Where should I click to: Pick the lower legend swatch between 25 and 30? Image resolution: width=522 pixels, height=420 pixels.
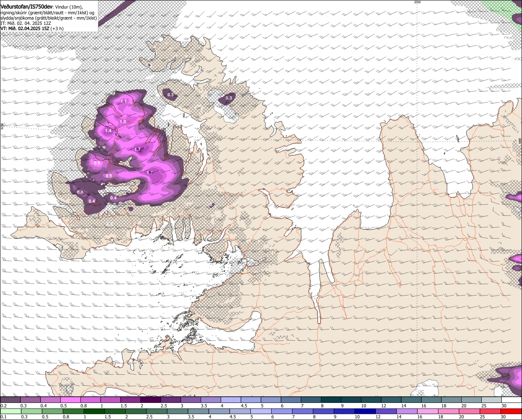point(491,411)
